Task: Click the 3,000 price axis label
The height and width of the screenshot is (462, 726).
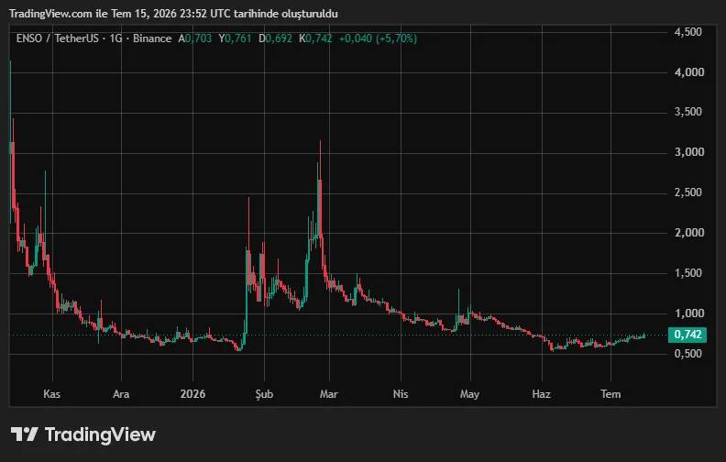Action: [689, 152]
